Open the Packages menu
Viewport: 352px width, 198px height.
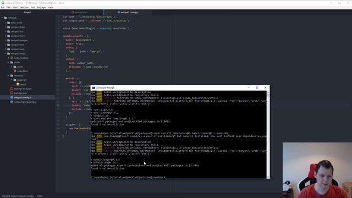coord(42,7)
